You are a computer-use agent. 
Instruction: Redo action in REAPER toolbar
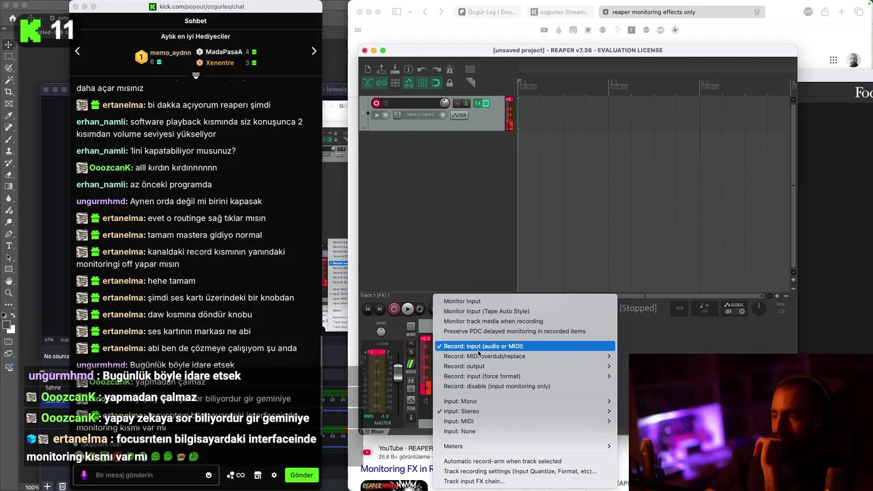click(436, 70)
